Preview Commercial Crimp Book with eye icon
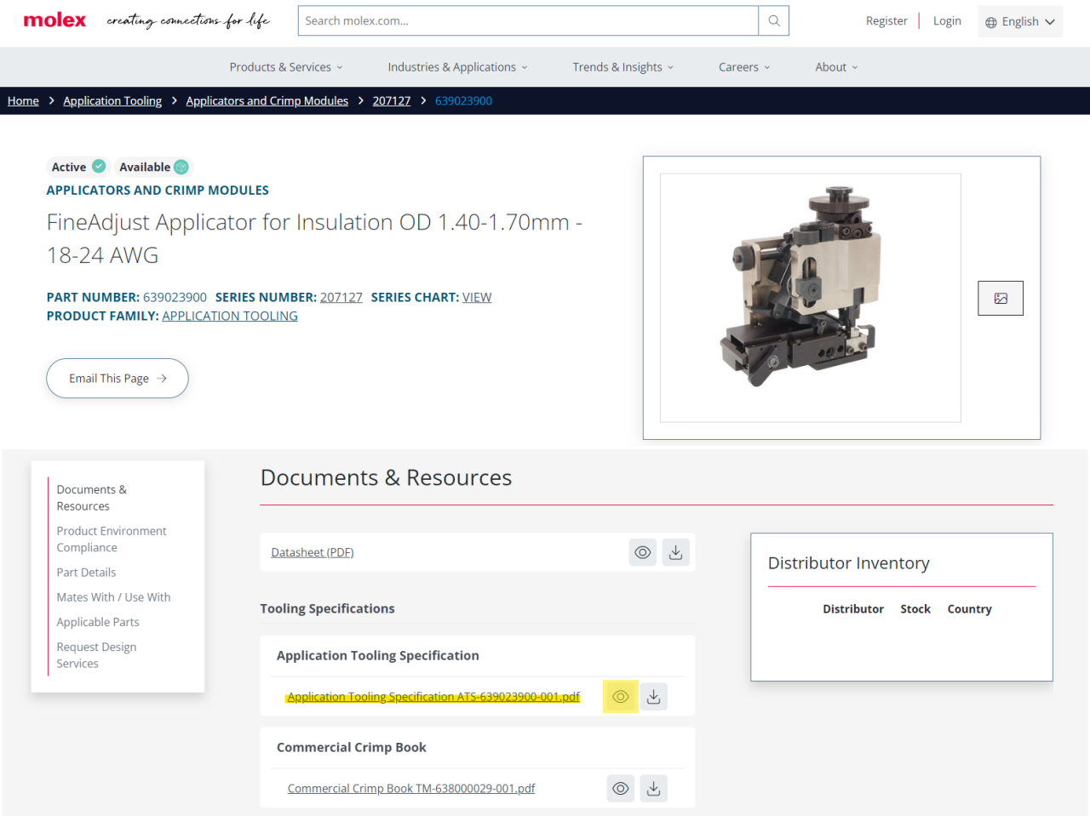The height and width of the screenshot is (816, 1090). pos(621,789)
